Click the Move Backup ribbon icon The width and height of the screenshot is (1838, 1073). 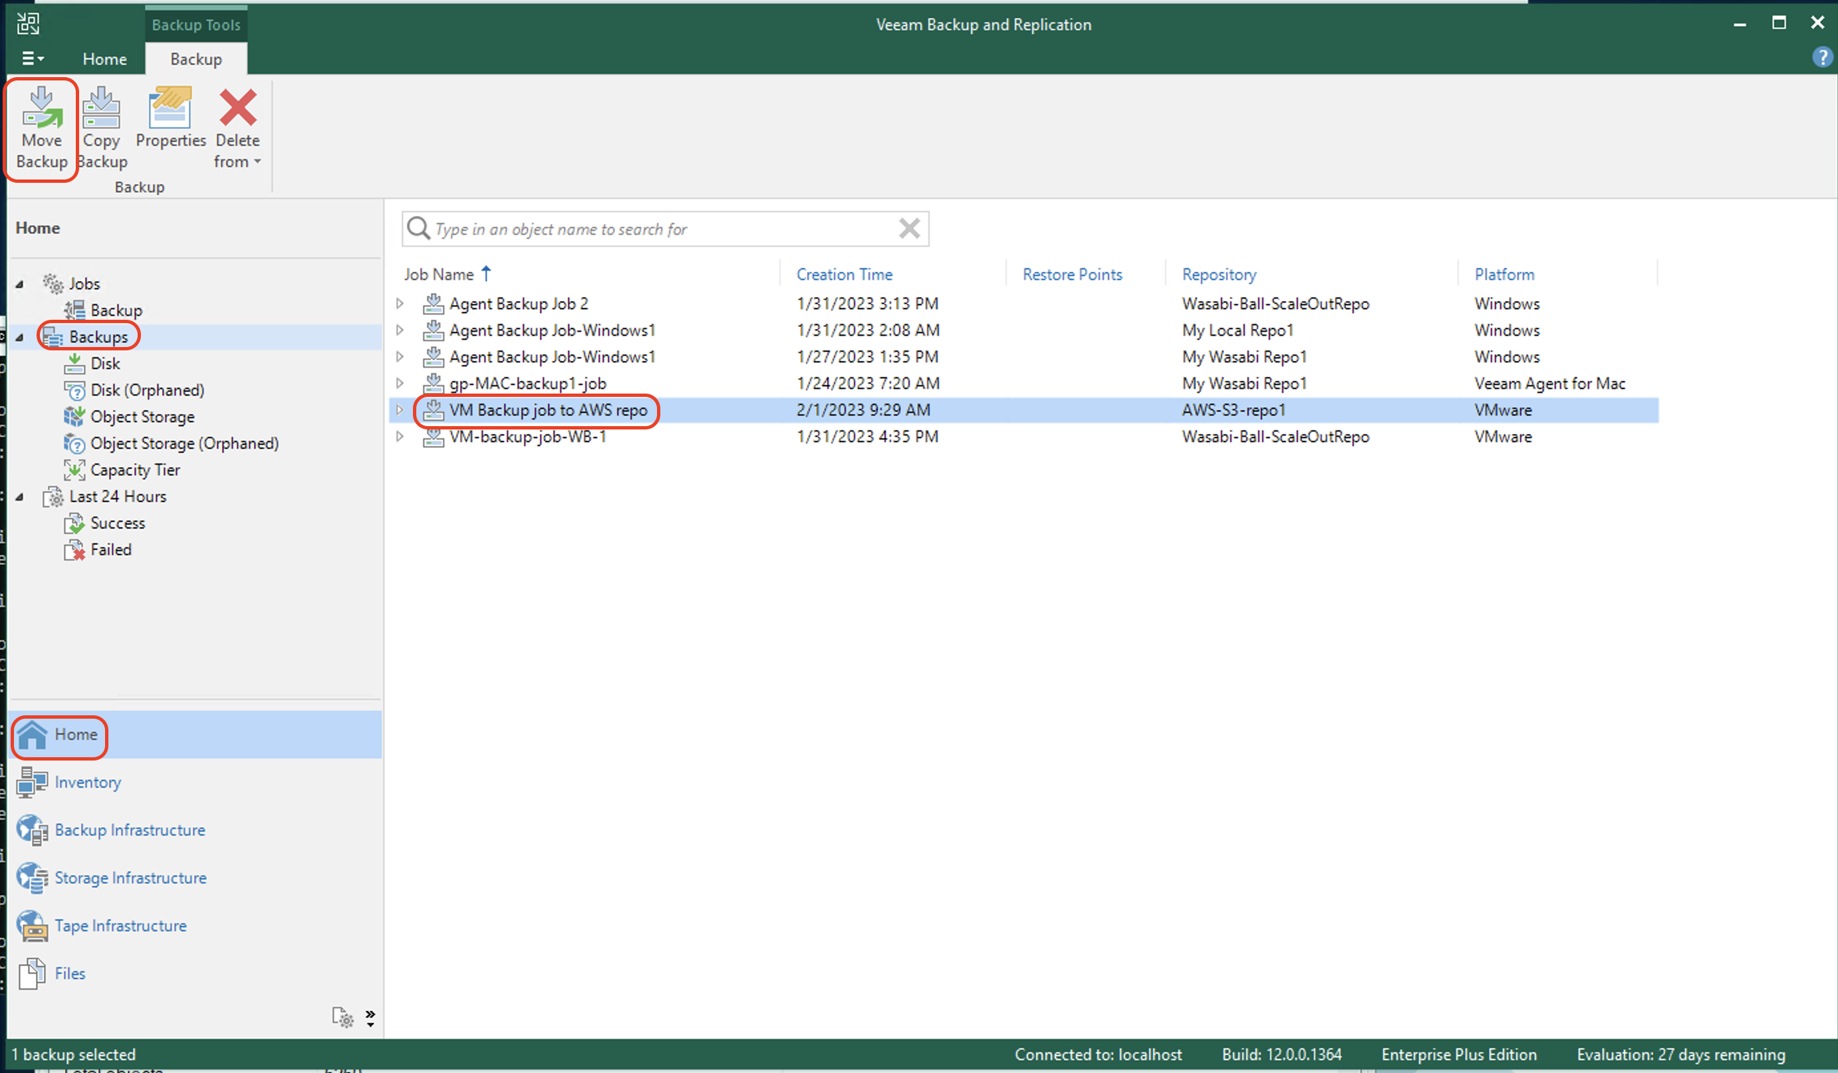click(x=42, y=107)
